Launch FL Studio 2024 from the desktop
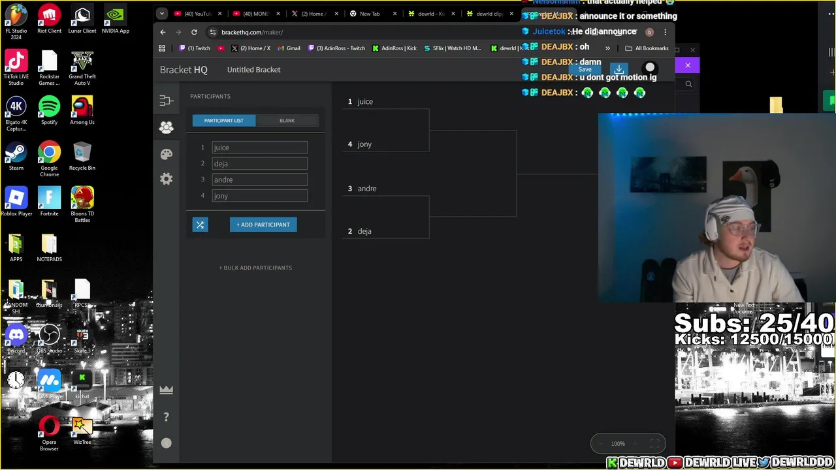 16,22
